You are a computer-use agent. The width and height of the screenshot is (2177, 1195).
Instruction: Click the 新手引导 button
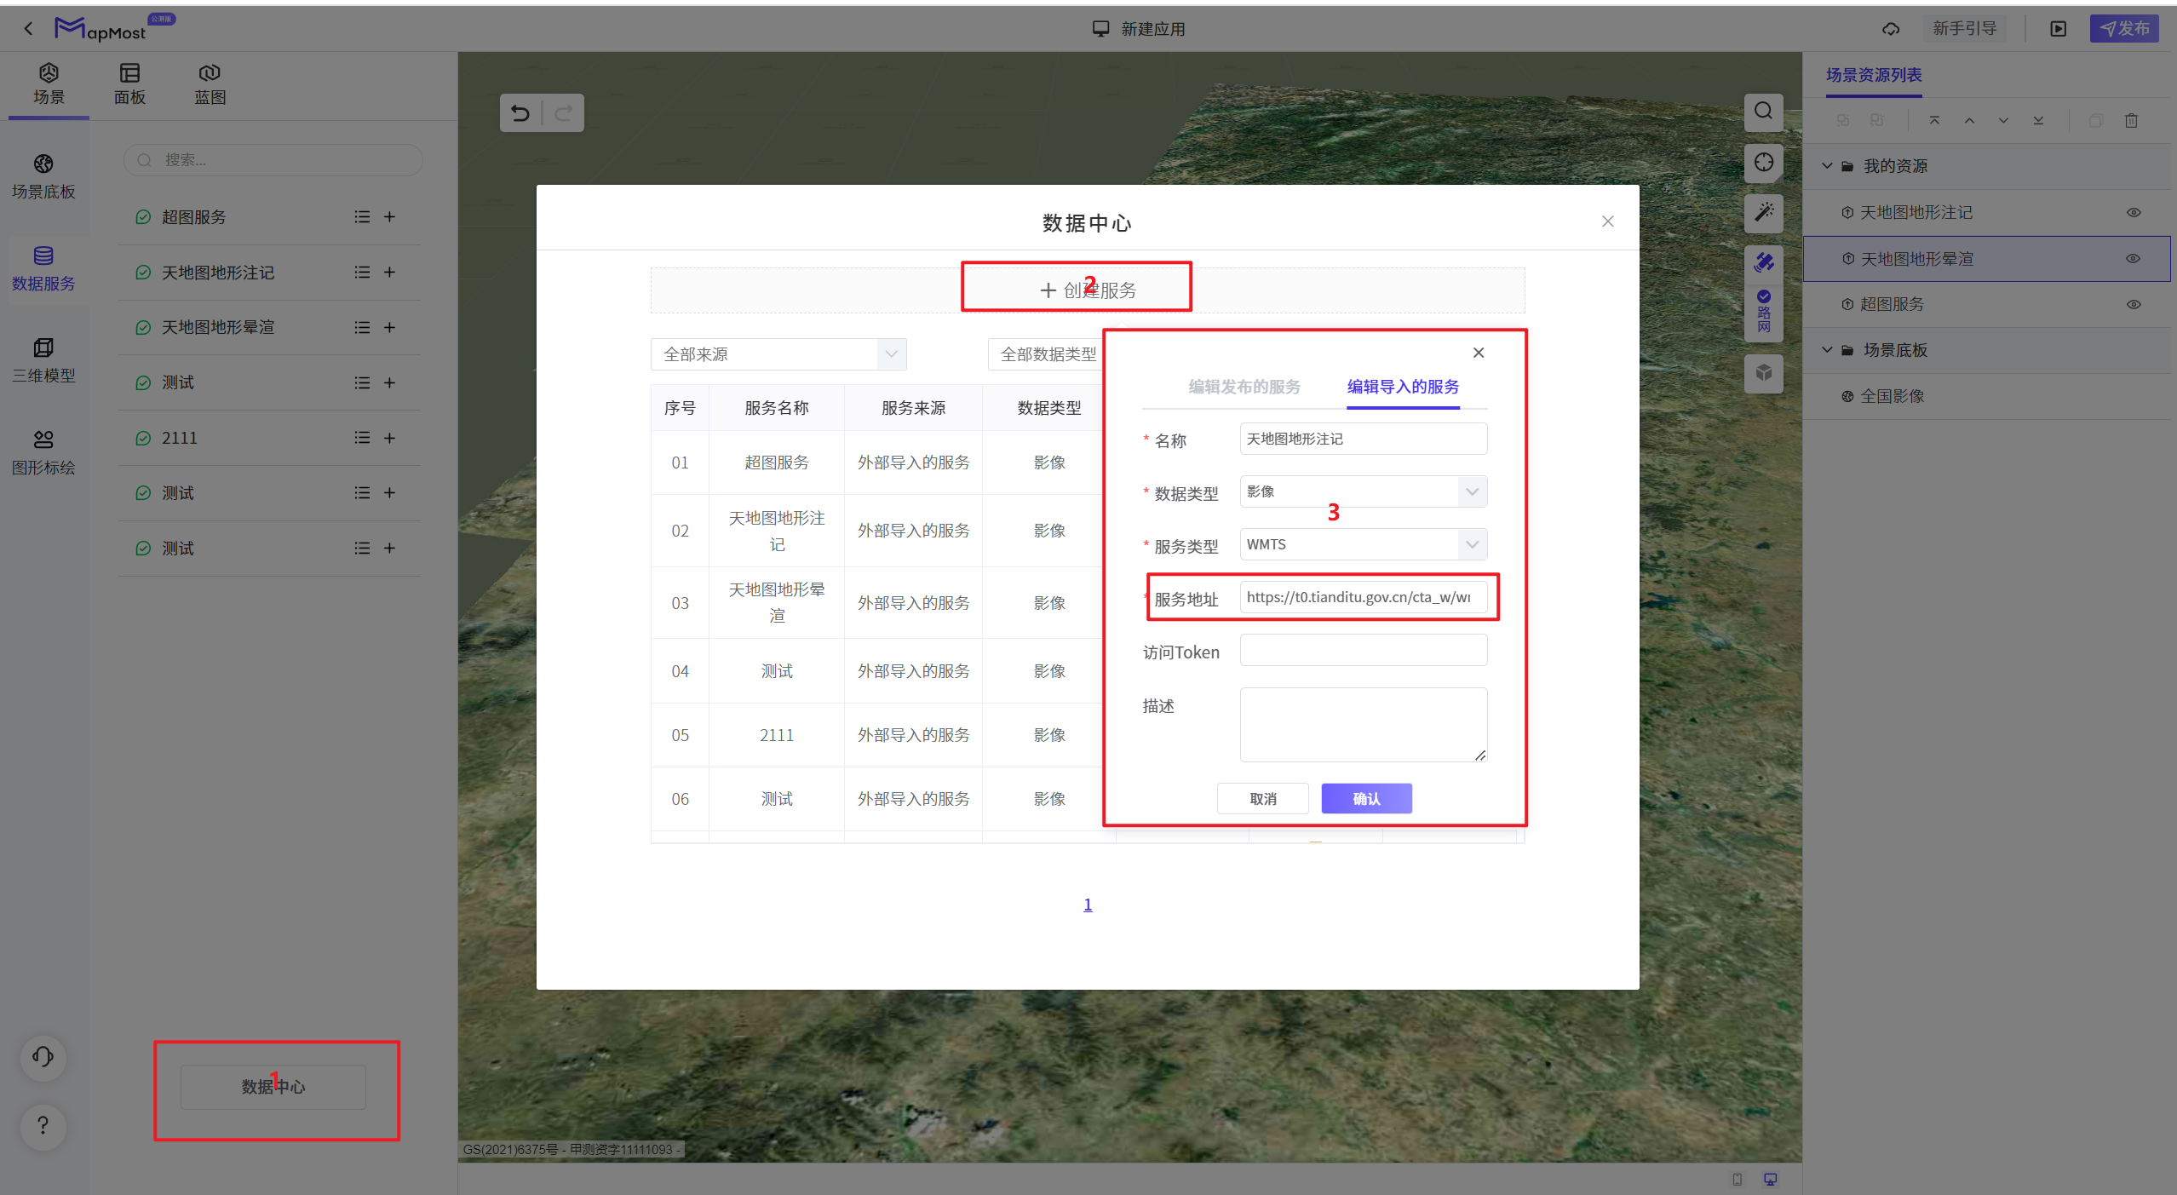pyautogui.click(x=1965, y=28)
